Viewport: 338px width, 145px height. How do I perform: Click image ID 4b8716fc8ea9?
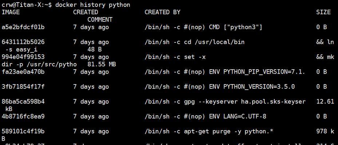23,116
